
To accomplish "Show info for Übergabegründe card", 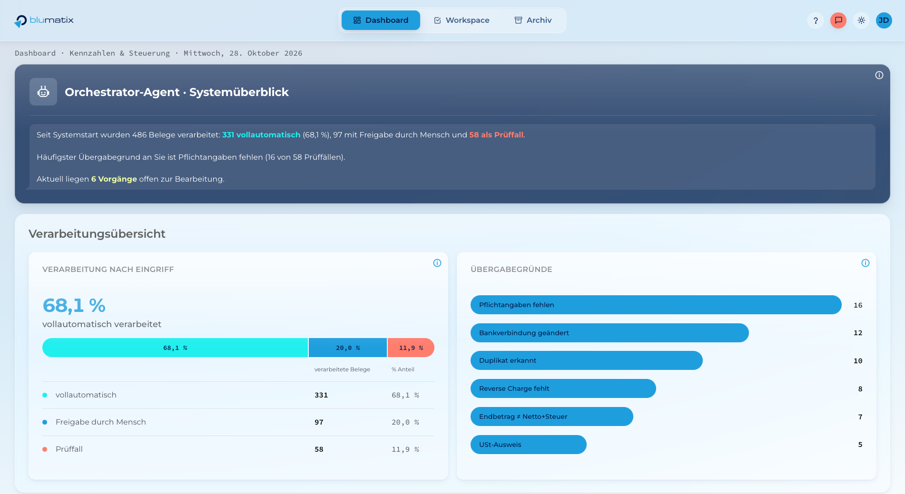I will (x=866, y=263).
